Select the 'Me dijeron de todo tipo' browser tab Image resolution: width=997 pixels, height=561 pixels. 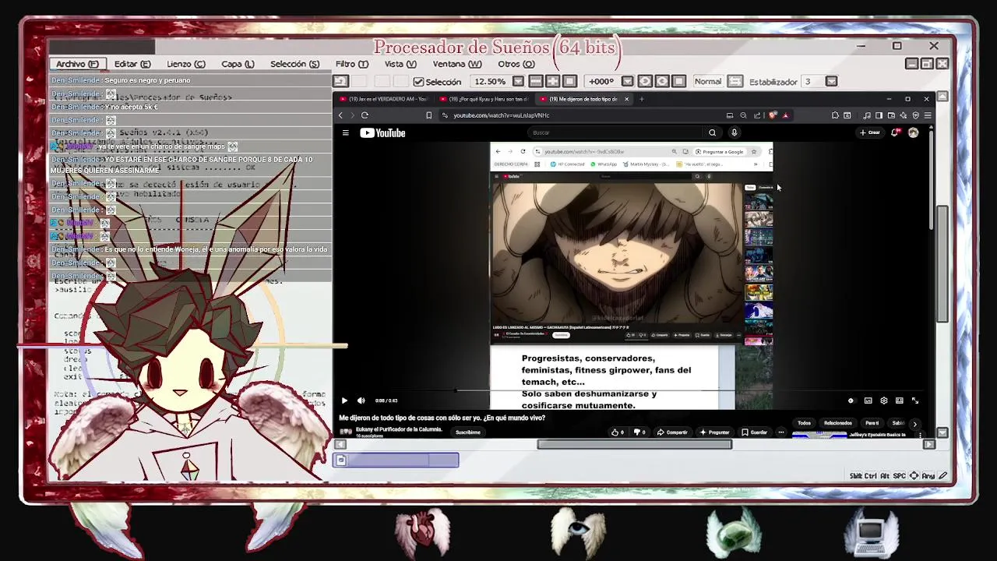pos(583,99)
